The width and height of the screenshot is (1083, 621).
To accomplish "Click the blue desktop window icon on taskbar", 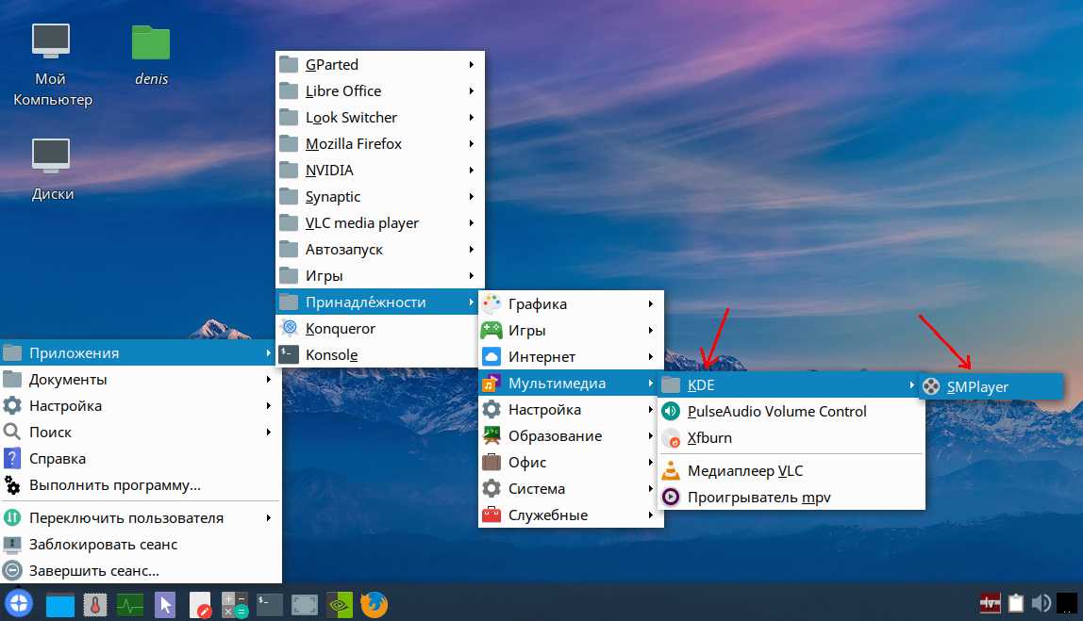I will point(60,605).
